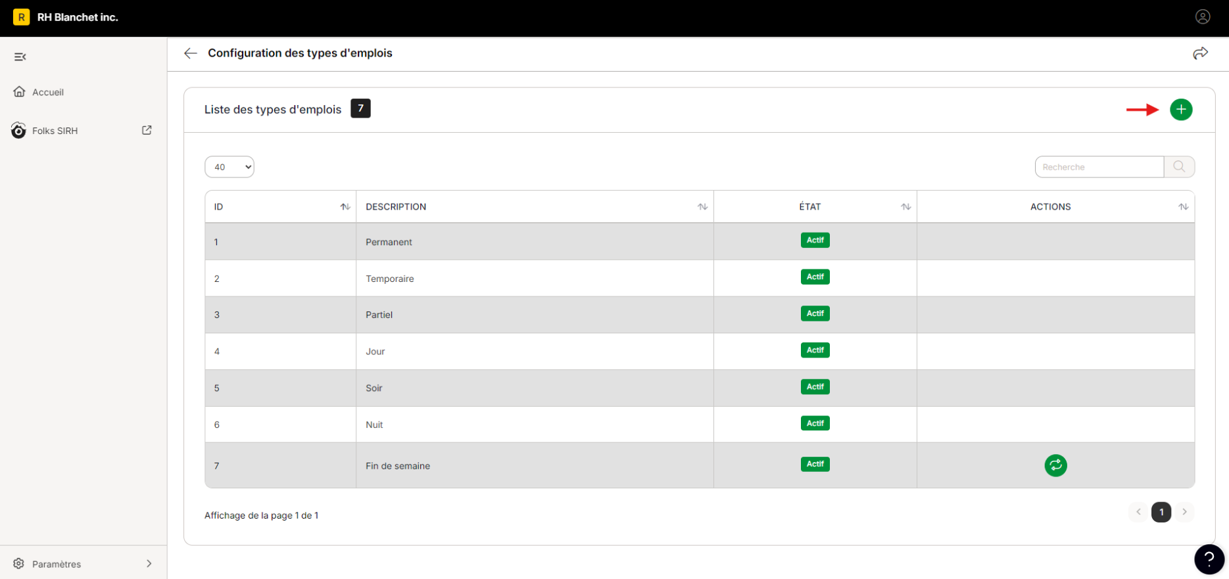
Task: Open the user profile icon
Action: click(x=1202, y=17)
